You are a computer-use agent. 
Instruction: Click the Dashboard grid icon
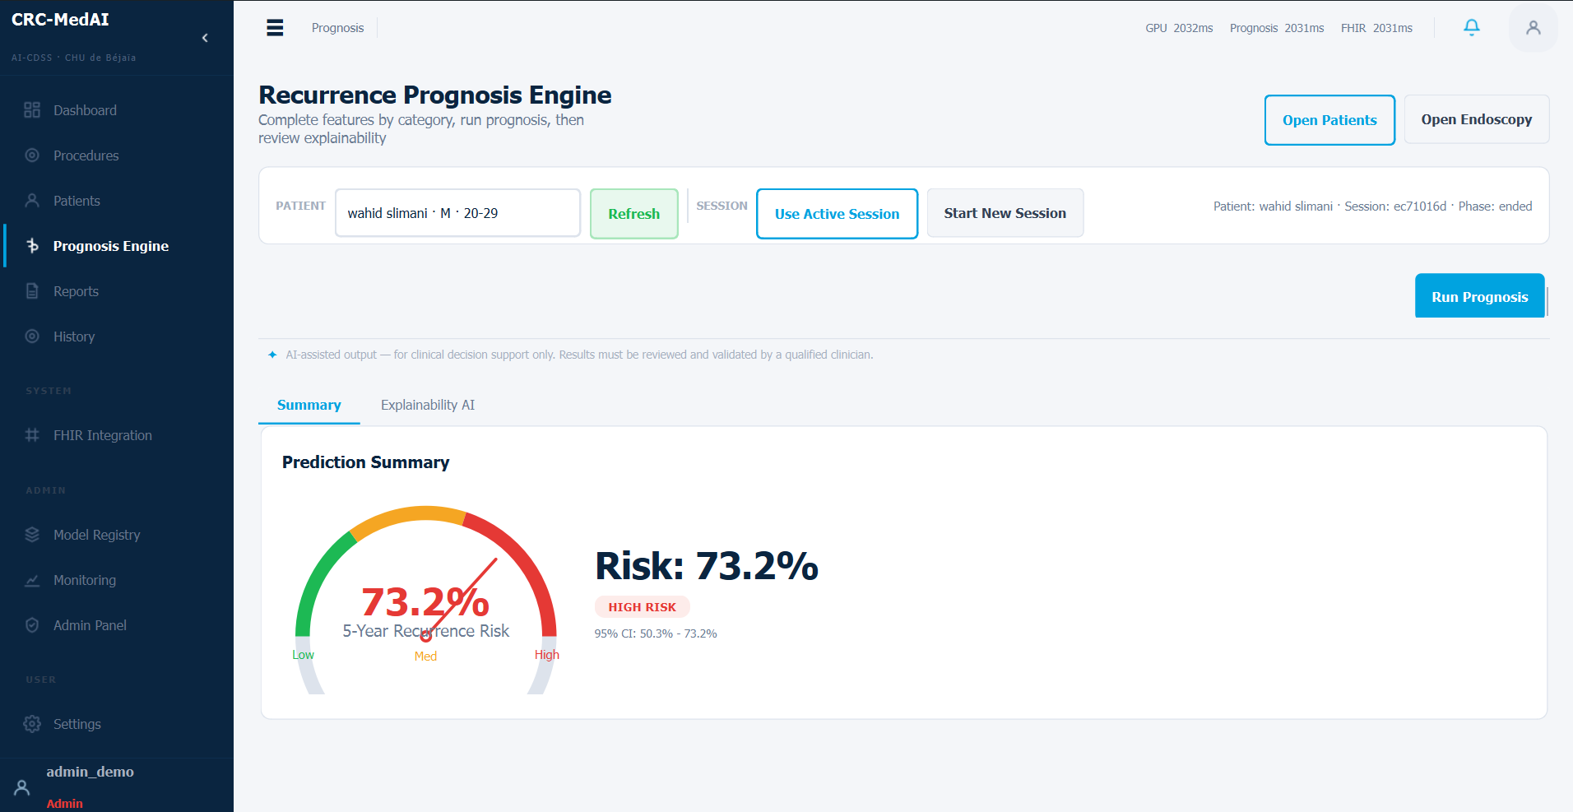(32, 110)
